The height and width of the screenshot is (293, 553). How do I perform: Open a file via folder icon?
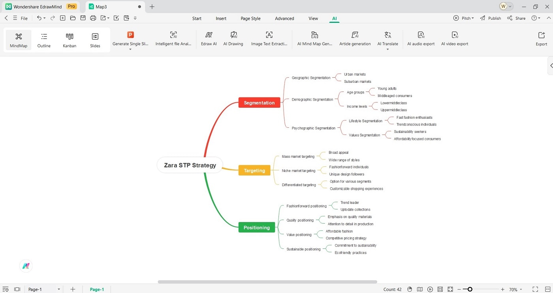coord(73,18)
